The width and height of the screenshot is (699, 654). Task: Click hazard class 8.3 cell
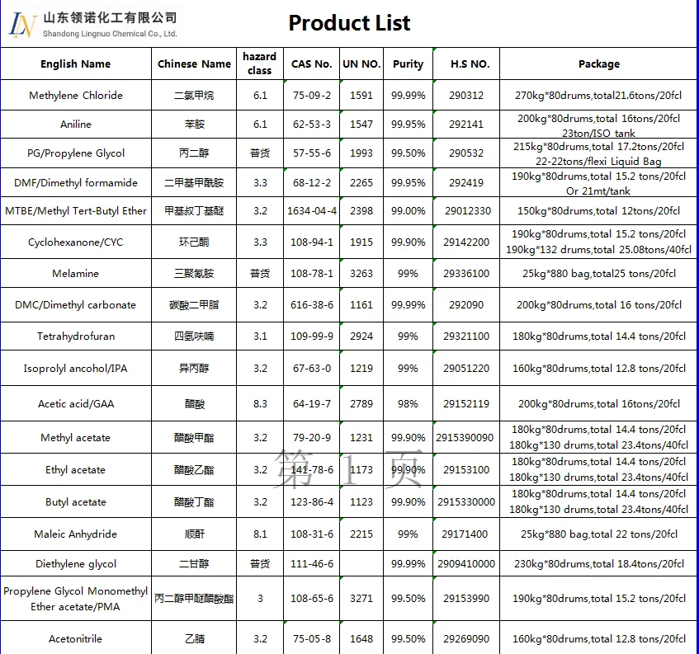tap(260, 403)
